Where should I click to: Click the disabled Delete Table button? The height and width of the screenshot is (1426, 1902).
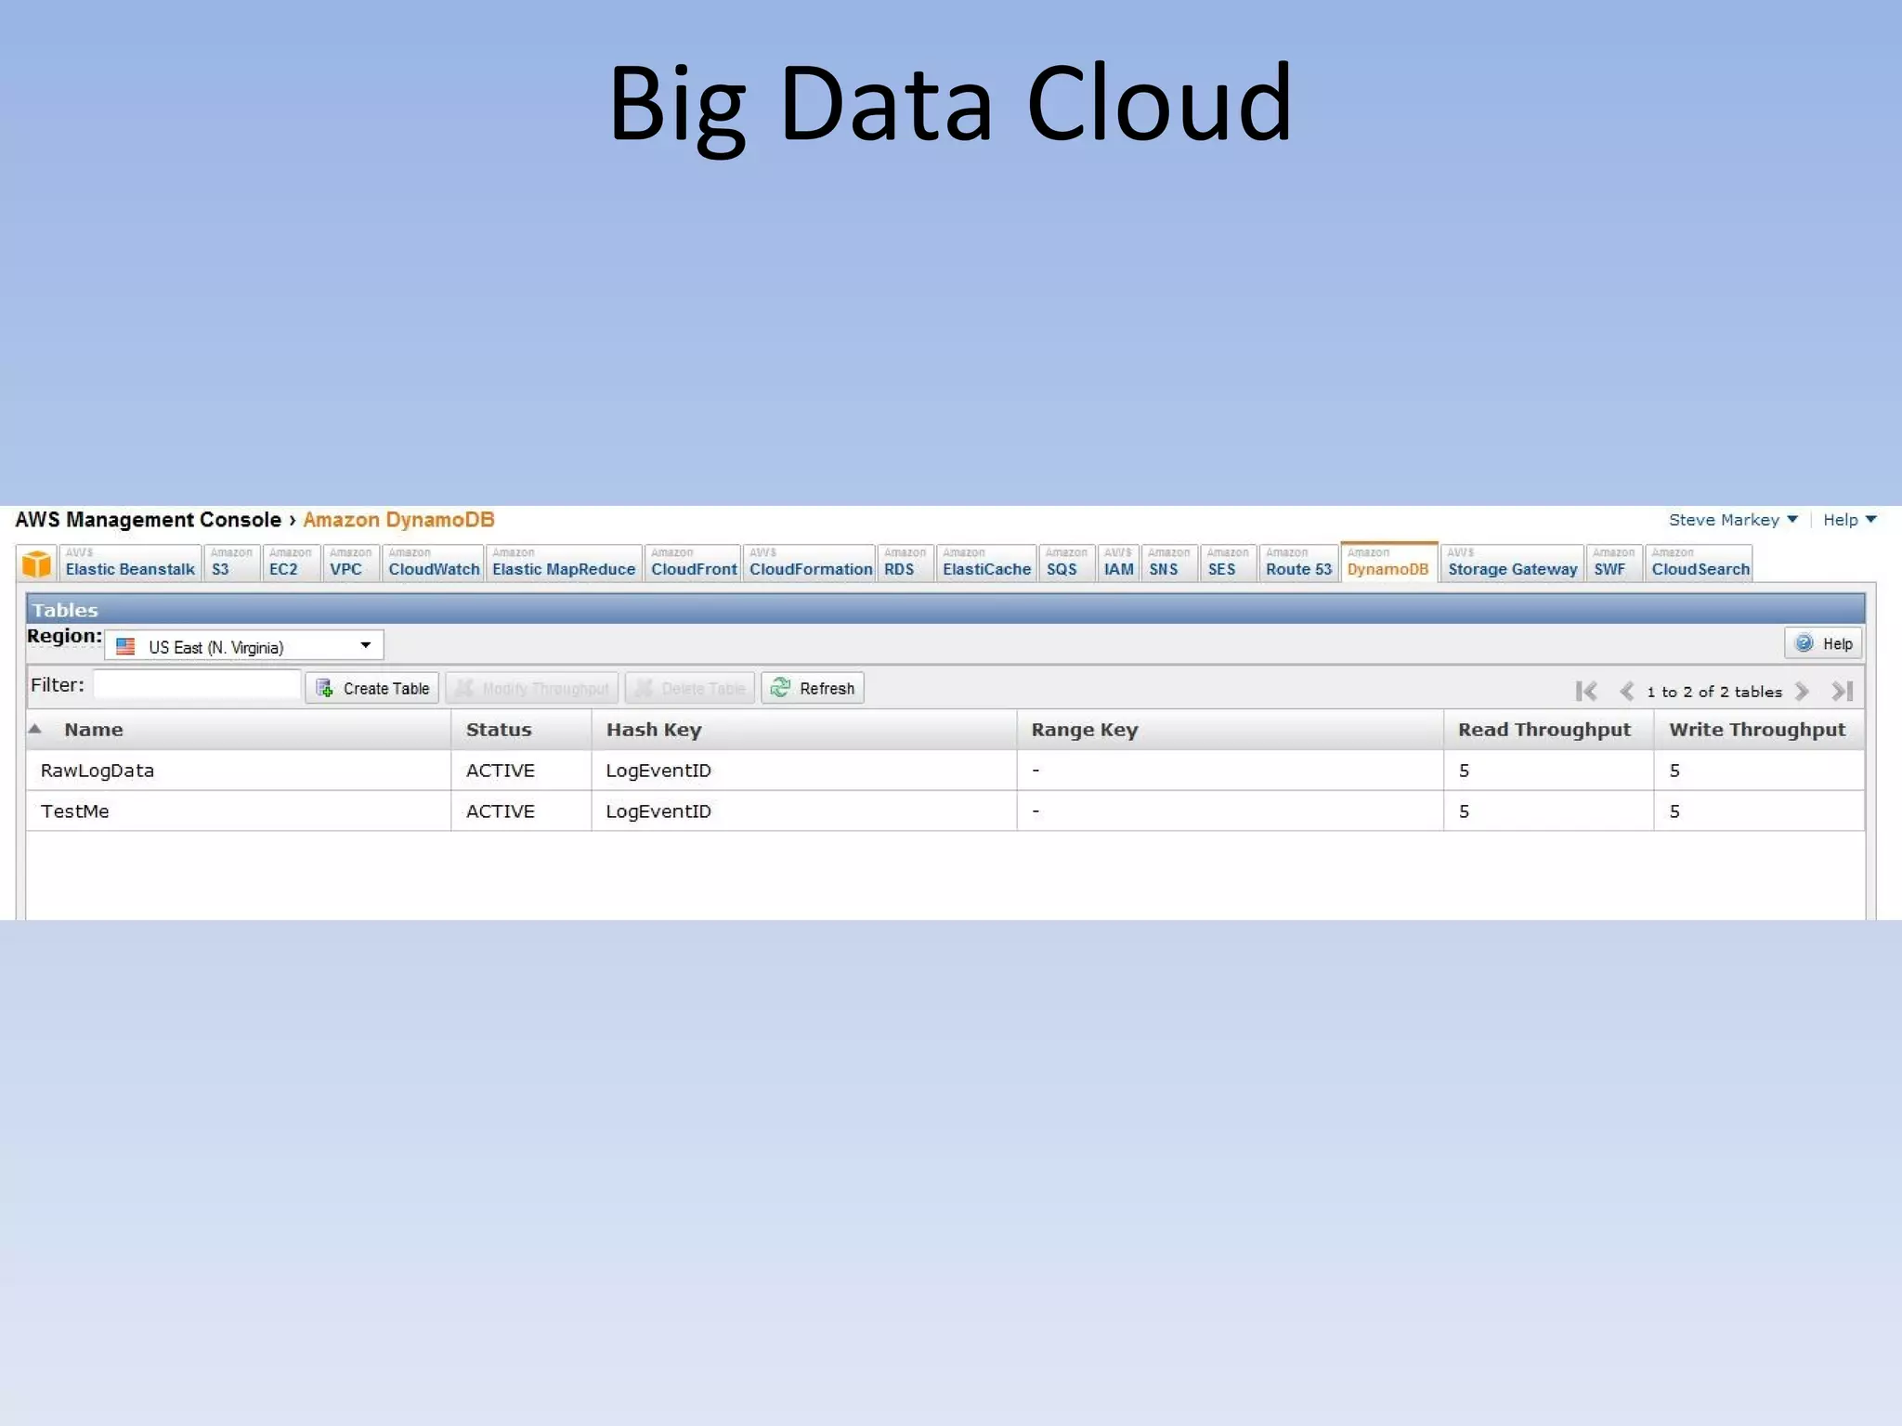coord(690,688)
